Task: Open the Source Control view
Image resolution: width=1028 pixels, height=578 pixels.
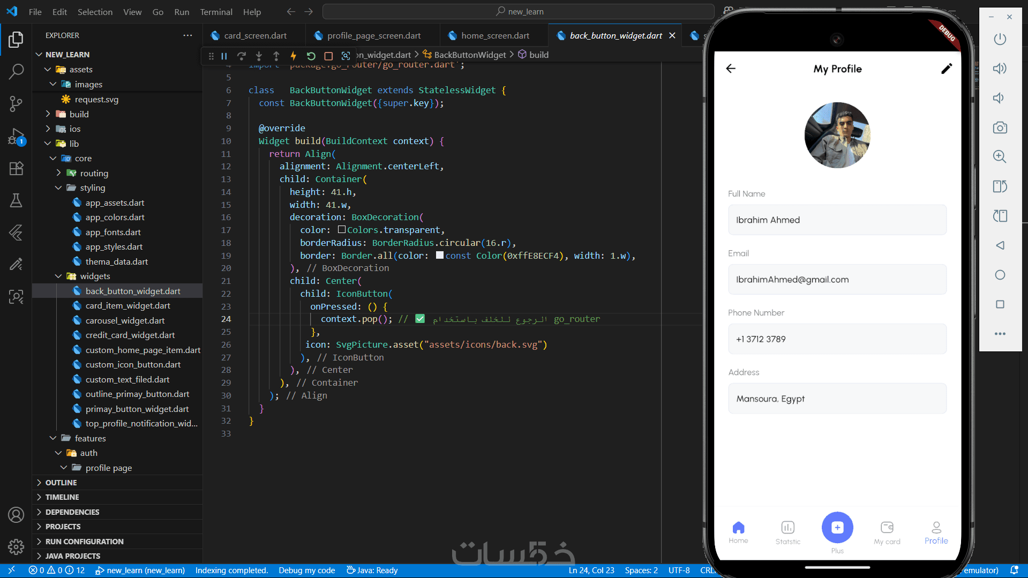Action: [x=16, y=103]
